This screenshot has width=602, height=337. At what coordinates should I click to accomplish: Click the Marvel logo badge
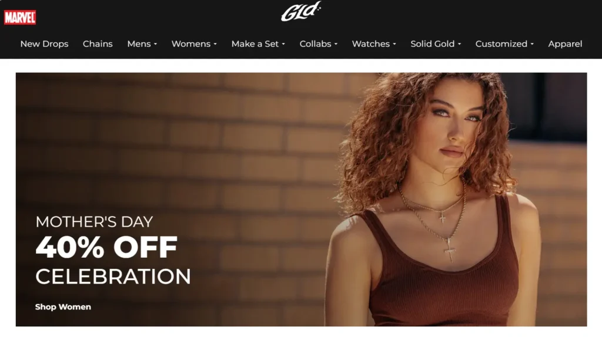(x=20, y=17)
